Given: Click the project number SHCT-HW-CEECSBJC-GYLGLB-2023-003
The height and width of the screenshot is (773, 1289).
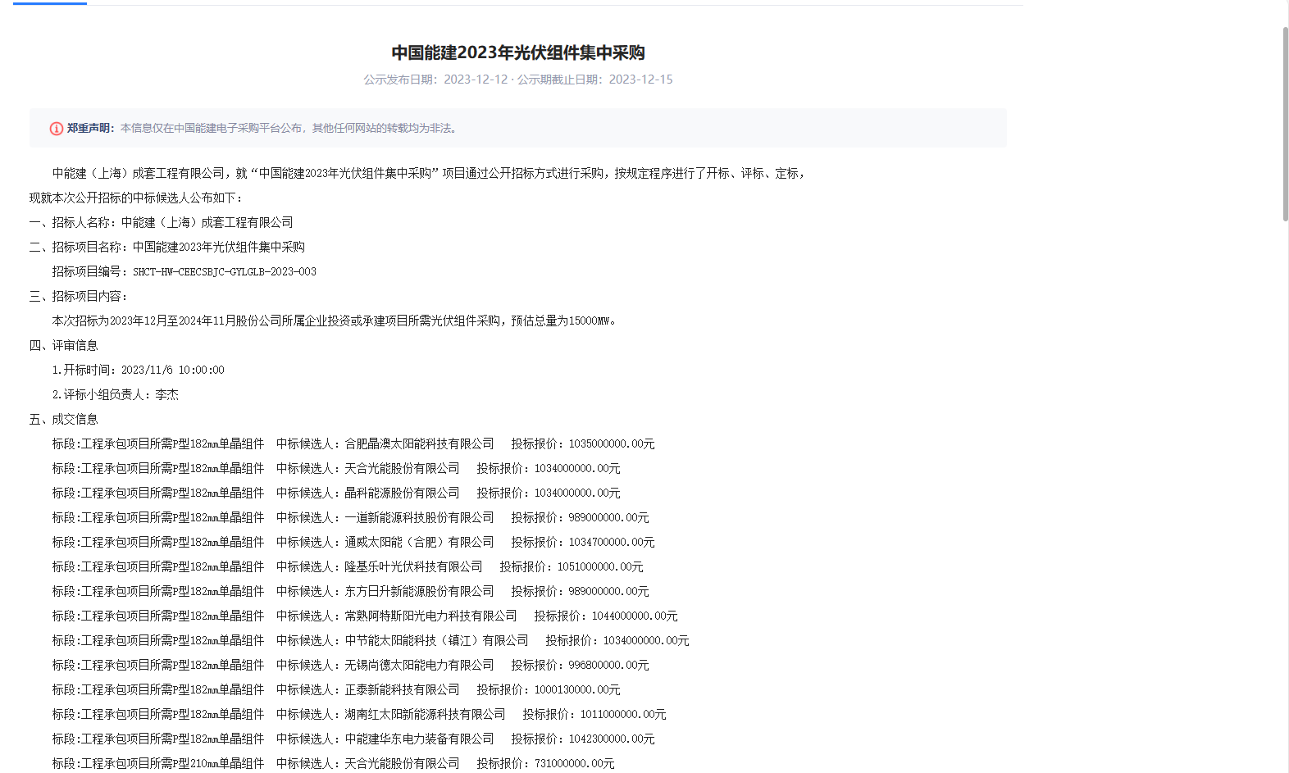Looking at the screenshot, I should 225,271.
